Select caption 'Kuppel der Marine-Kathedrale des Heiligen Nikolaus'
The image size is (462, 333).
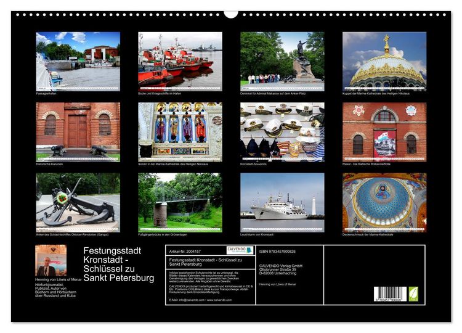point(376,94)
